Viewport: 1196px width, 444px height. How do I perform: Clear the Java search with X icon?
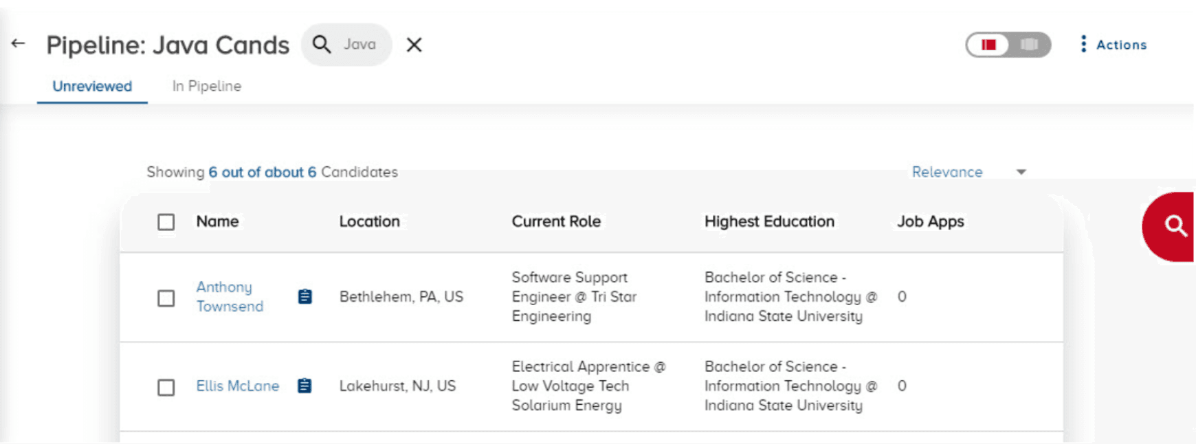pyautogui.click(x=414, y=45)
